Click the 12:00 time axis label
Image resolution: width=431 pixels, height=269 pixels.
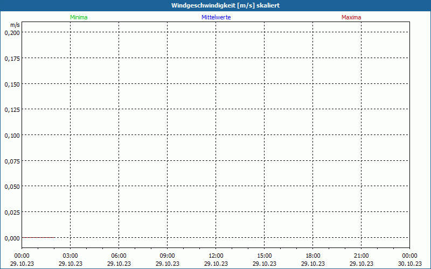point(216,256)
